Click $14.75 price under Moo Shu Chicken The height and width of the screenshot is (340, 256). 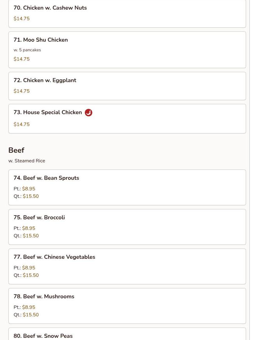pos(22,59)
